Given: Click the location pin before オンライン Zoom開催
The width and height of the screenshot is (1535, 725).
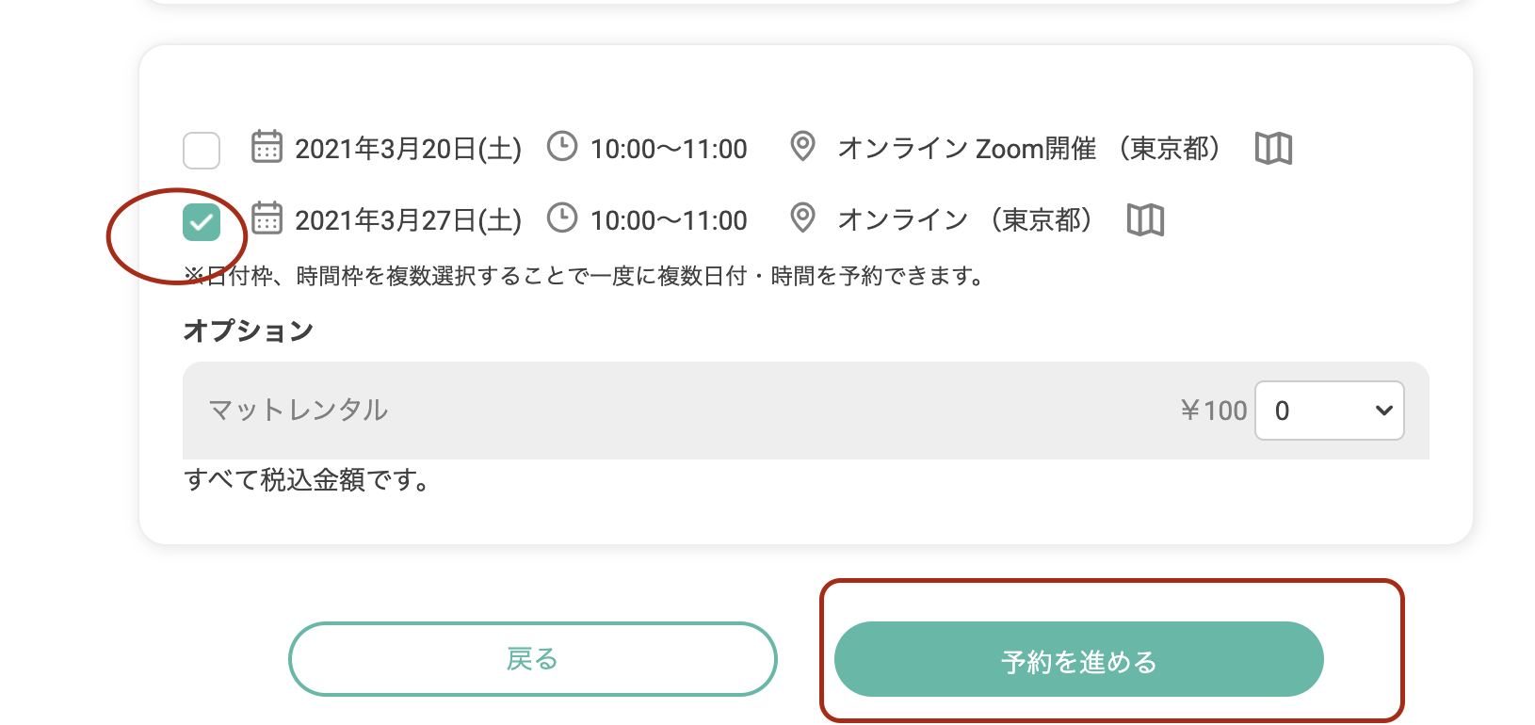Looking at the screenshot, I should (x=802, y=147).
